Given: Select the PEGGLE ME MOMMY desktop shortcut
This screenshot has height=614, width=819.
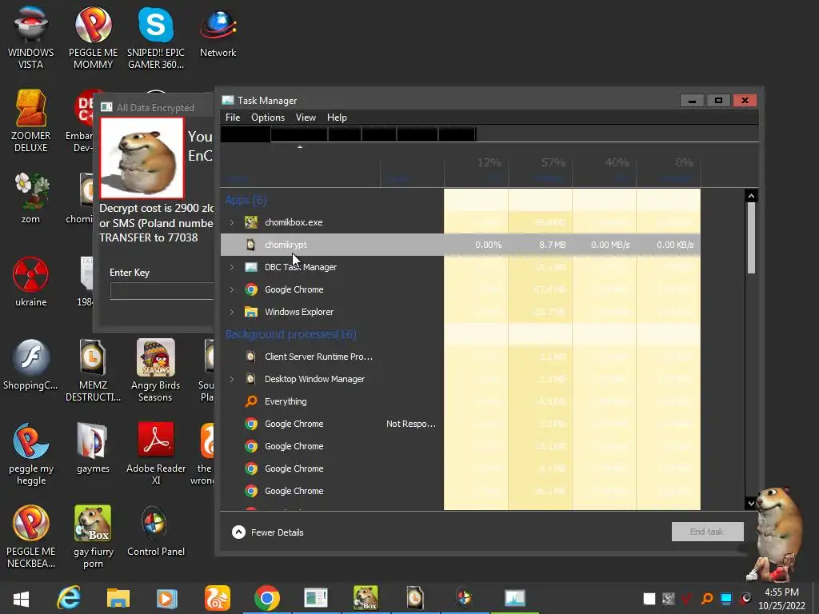Looking at the screenshot, I should [93, 38].
